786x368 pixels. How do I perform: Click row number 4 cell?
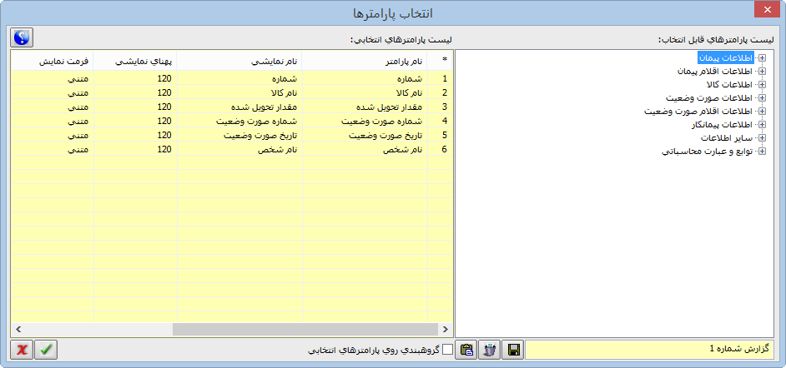440,121
